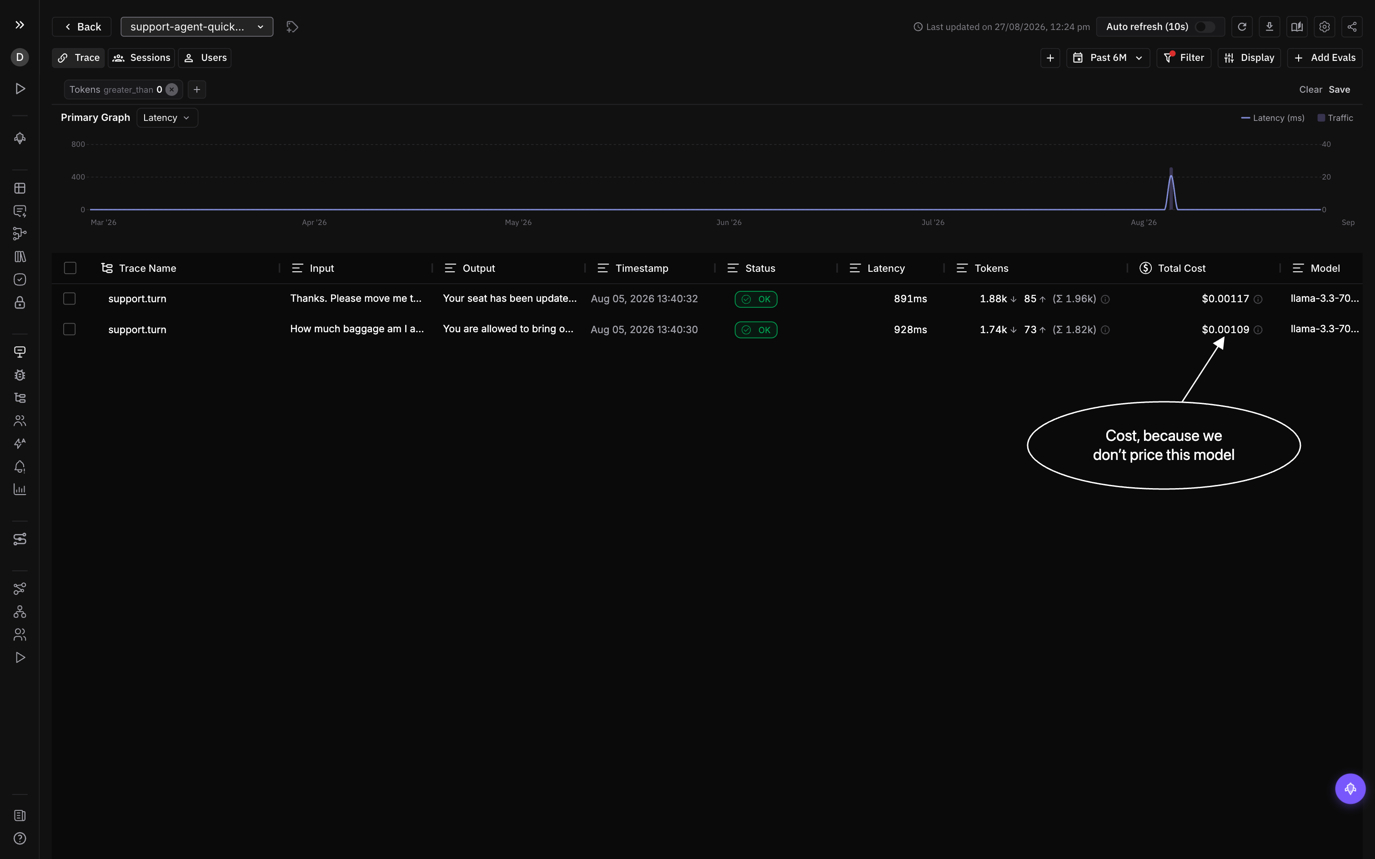Click info icon beside Σ 1.82k tokens

coord(1105,330)
